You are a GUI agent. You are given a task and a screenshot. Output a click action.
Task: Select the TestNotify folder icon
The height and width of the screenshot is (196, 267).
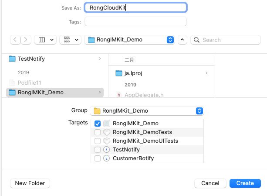pyautogui.click(x=12, y=59)
